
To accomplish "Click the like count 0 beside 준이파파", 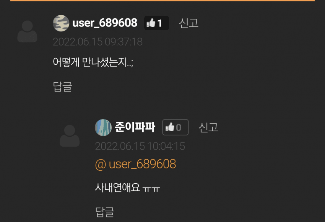I will (x=179, y=127).
